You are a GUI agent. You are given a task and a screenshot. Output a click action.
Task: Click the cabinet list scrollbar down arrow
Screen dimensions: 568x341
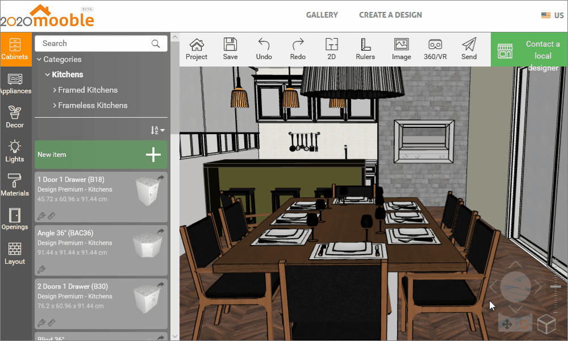coord(175,336)
